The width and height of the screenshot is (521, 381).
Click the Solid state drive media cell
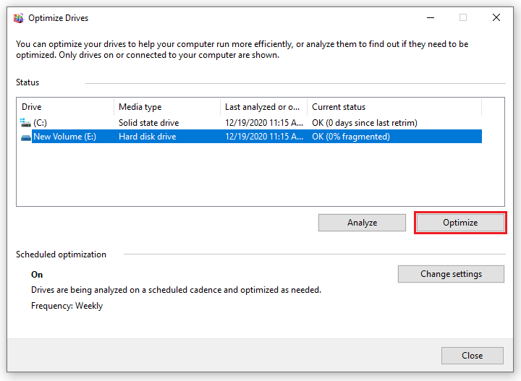[148, 123]
